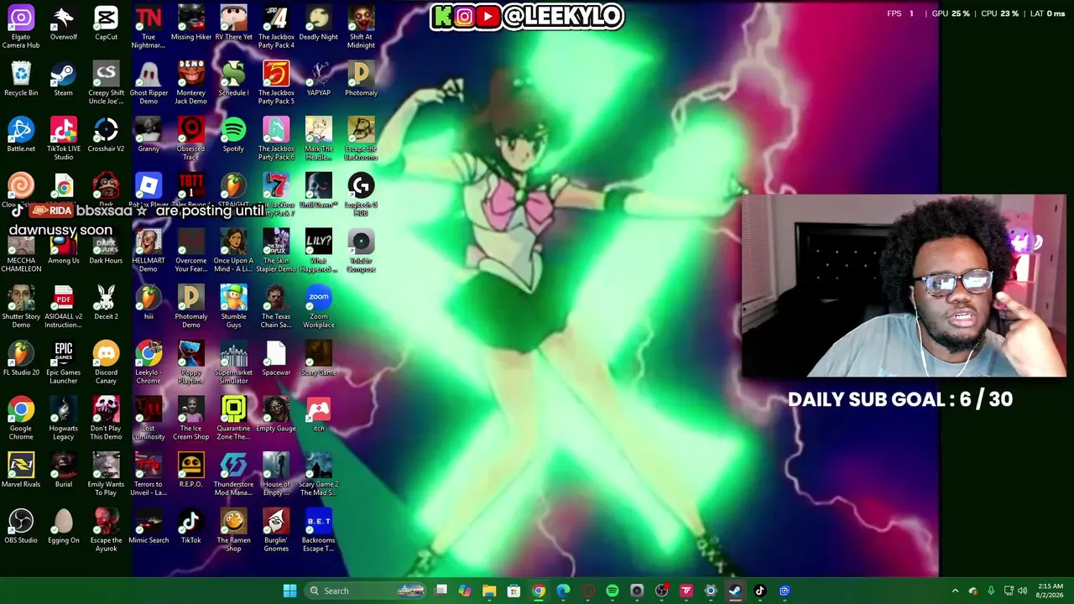Launch Thunderstore Mod Manager icon
The height and width of the screenshot is (604, 1074).
[233, 475]
